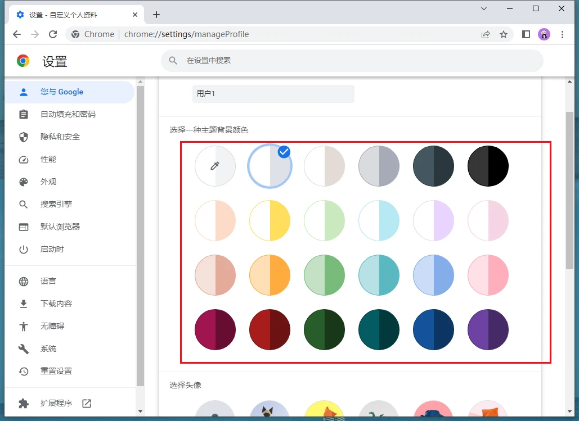
Task: Select the light peach theme swatch
Action: 215,221
